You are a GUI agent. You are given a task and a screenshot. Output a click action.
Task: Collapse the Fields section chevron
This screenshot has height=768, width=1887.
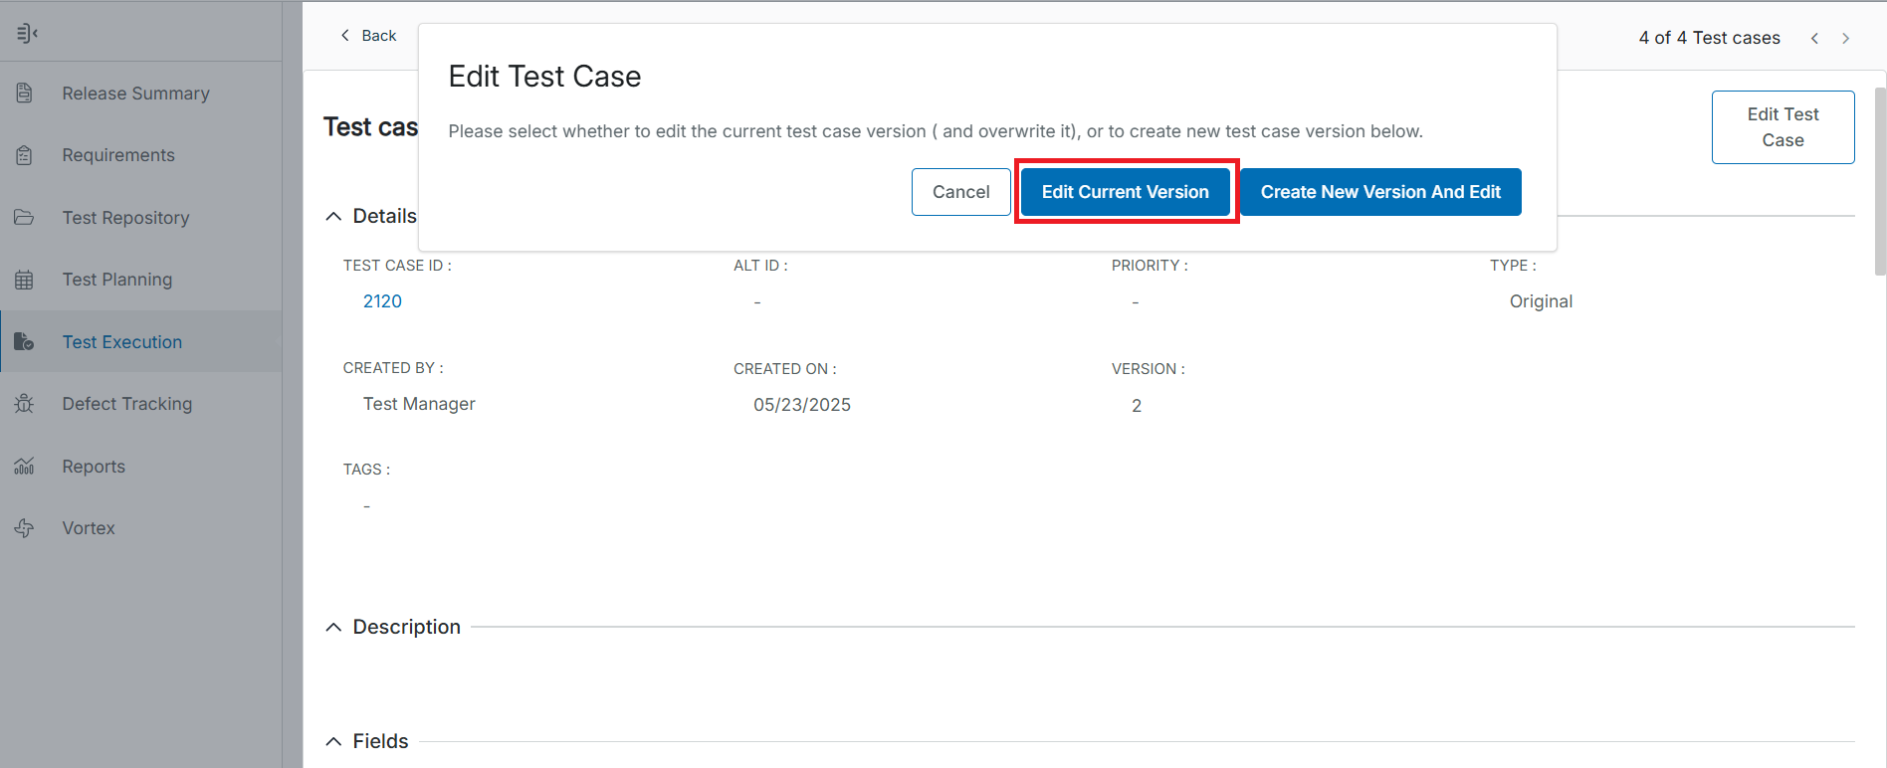point(333,742)
